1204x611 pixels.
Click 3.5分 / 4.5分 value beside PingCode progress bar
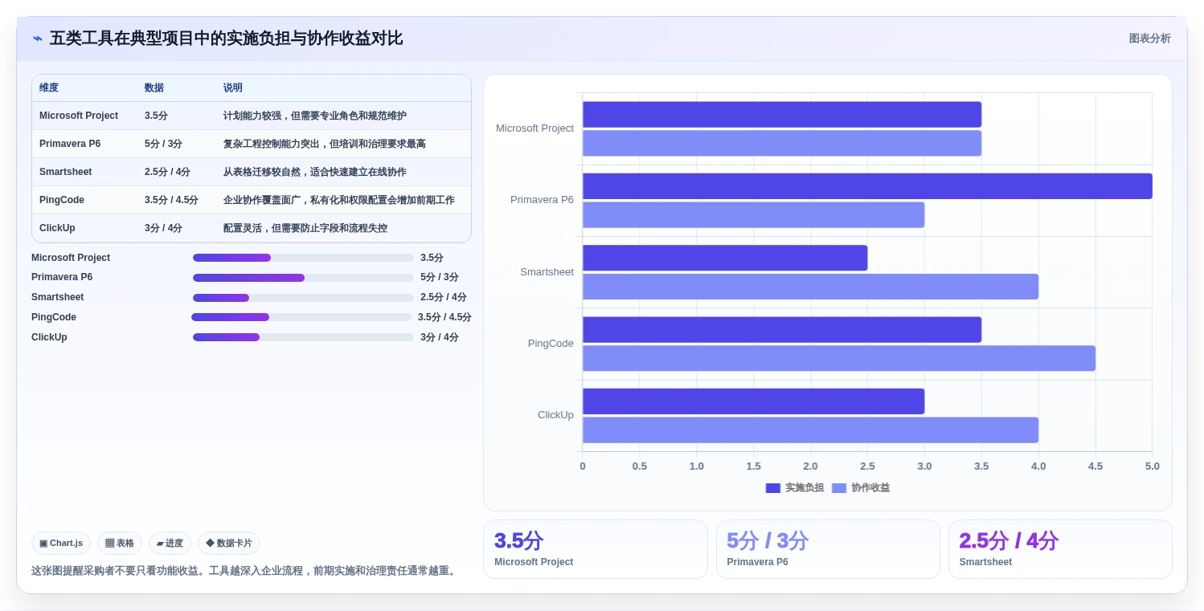(444, 317)
